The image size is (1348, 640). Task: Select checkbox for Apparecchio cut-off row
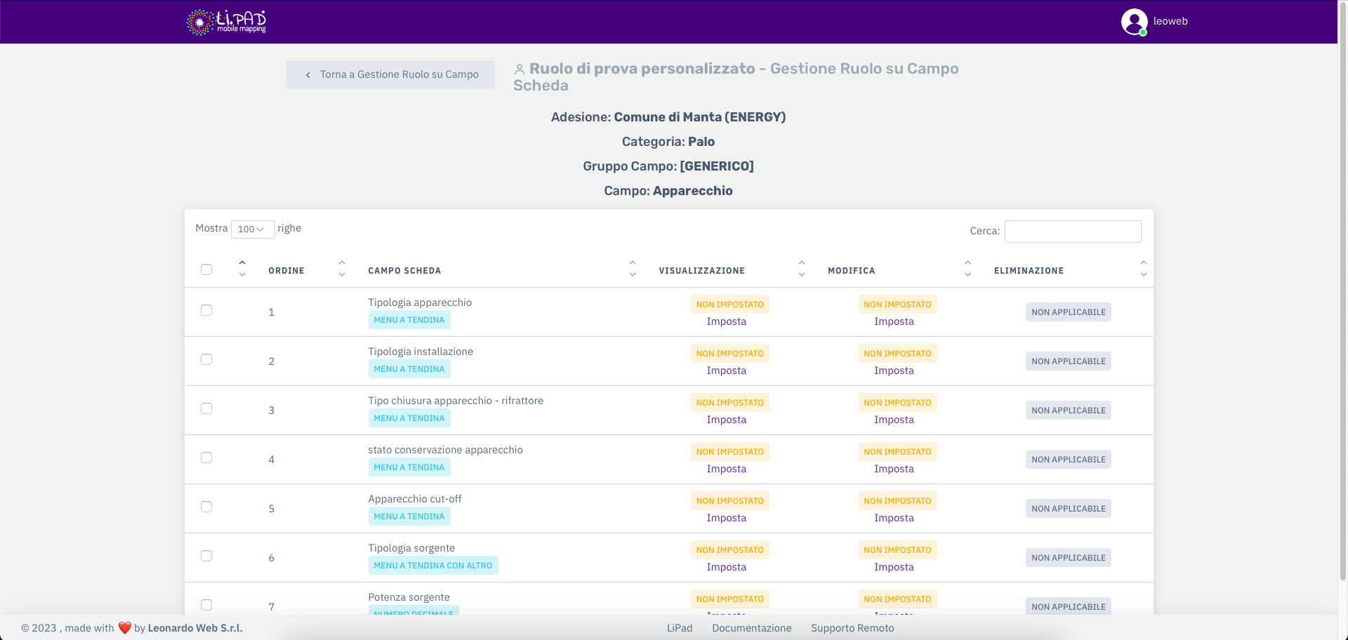(x=206, y=507)
